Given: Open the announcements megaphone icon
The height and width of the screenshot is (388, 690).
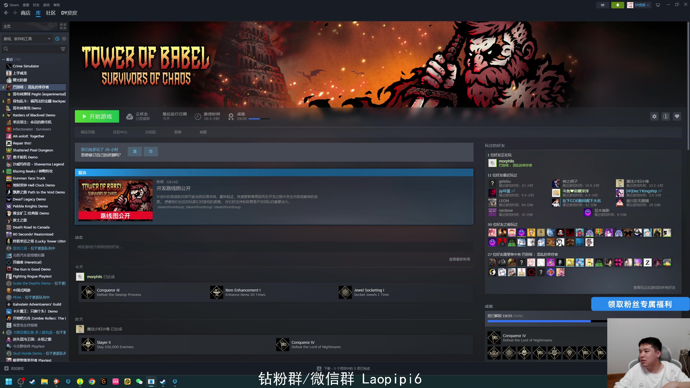Looking at the screenshot, I should coord(603,5).
